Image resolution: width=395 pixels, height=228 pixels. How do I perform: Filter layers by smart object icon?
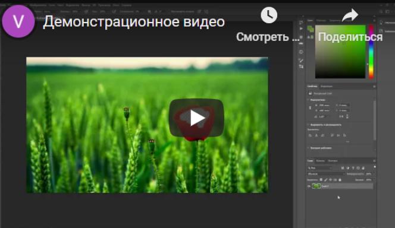363,167
